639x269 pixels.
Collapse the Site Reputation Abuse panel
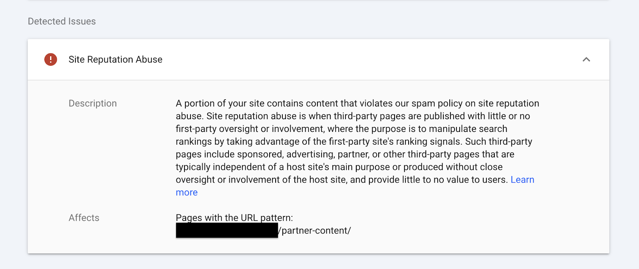[586, 59]
